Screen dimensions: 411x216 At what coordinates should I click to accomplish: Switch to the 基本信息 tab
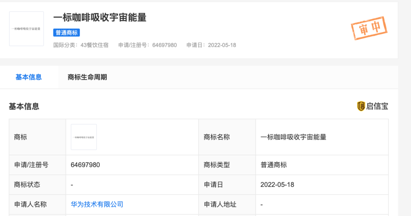pyautogui.click(x=29, y=77)
